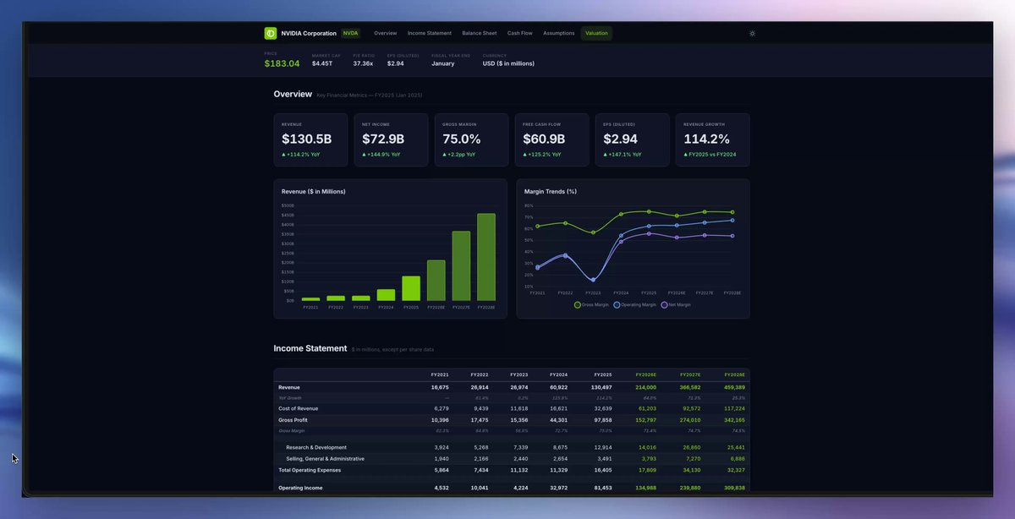The height and width of the screenshot is (519, 1015).
Task: Toggle the Gross Margin legend marker
Action: 578,304
